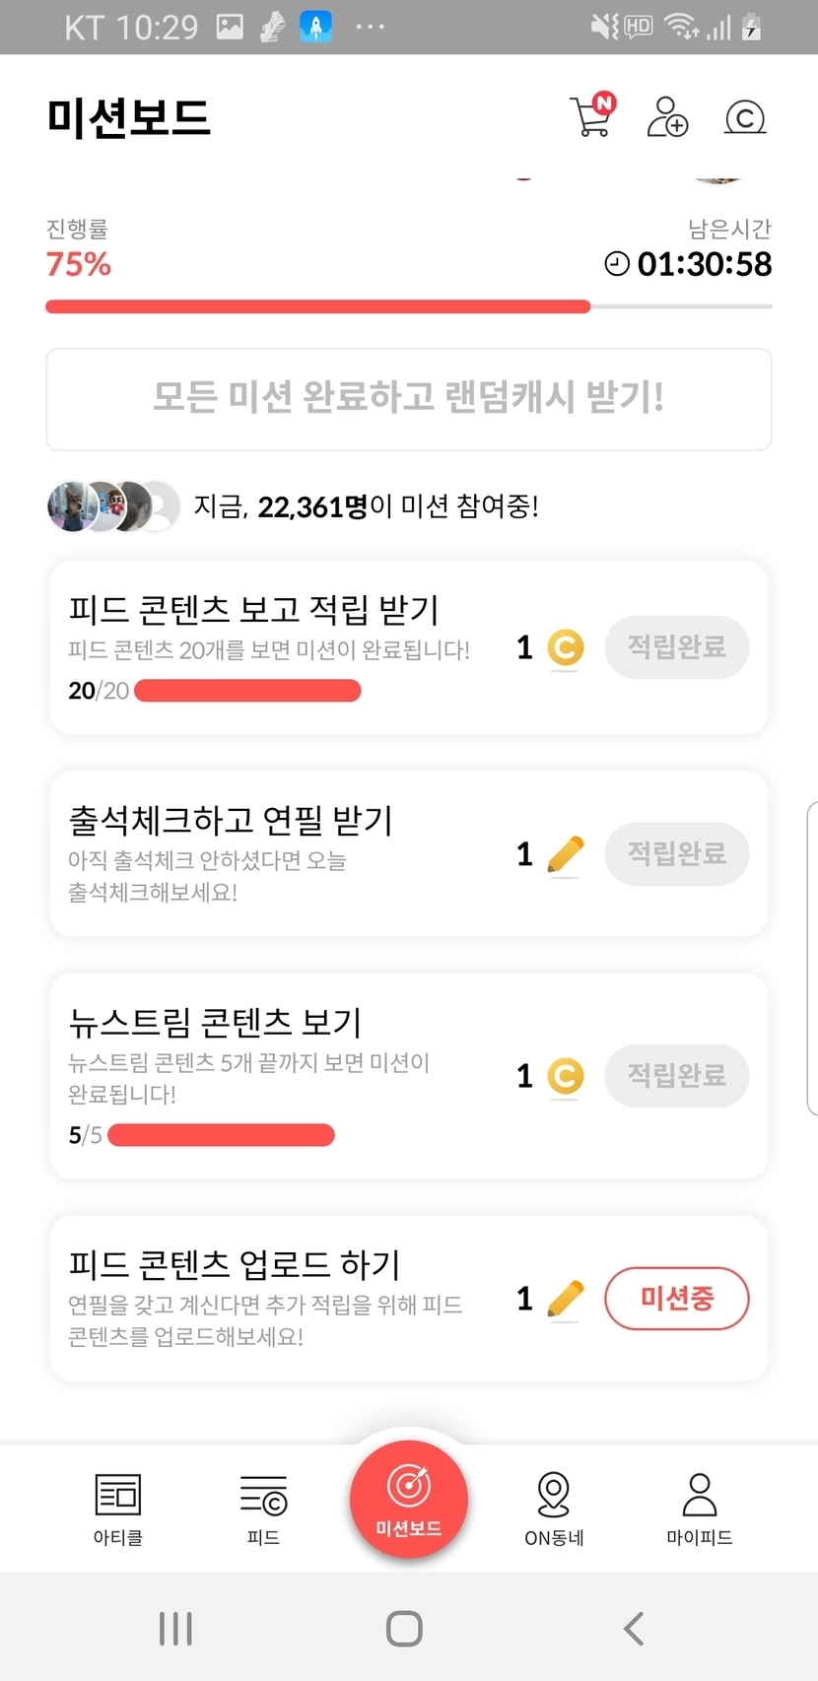Tap 적립완료 for 출석체크하고 연필 받기
Screen dimensions: 818x1681
pos(677,853)
